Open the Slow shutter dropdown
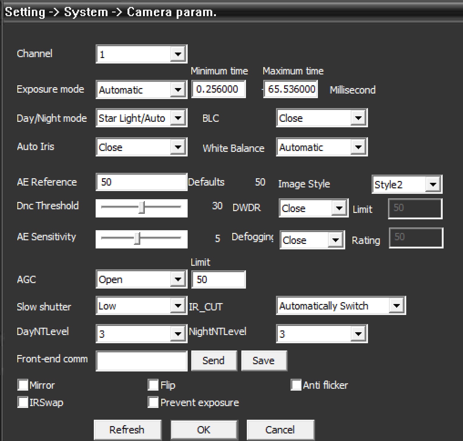 (178, 306)
